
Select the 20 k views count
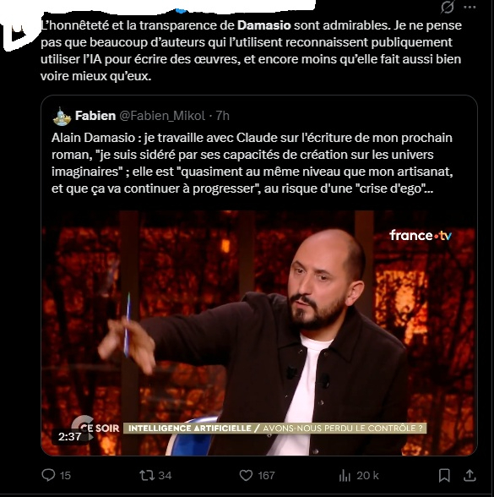click(x=367, y=475)
